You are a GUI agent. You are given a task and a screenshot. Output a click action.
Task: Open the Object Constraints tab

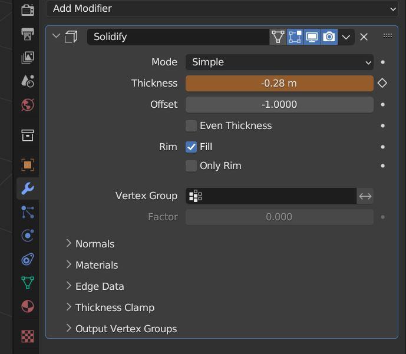click(28, 259)
